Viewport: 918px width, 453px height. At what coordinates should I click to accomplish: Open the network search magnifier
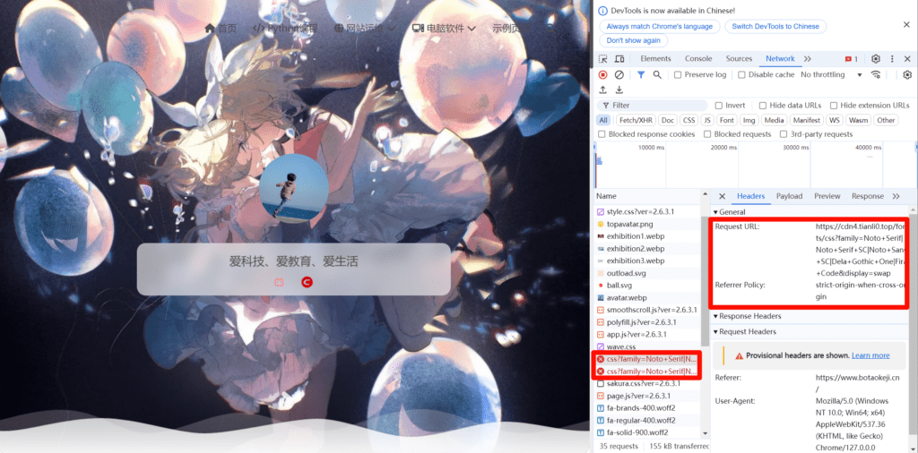(657, 75)
